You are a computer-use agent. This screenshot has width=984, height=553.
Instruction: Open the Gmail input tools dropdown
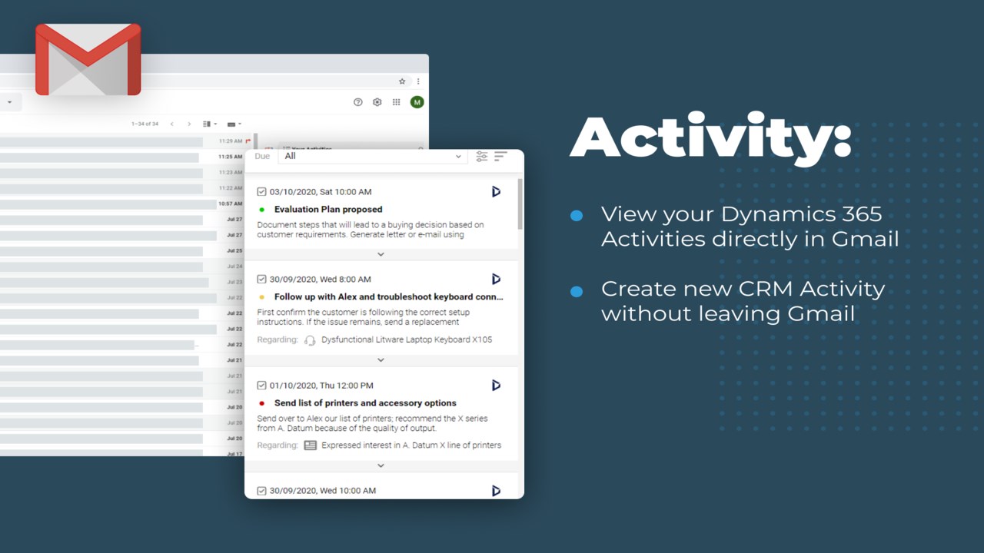(x=234, y=124)
